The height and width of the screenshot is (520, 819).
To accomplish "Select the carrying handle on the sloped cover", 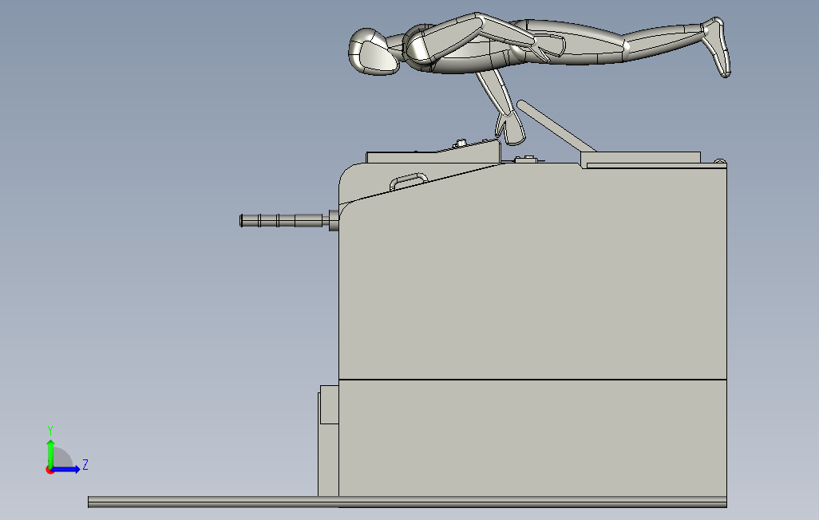I will point(409,181).
